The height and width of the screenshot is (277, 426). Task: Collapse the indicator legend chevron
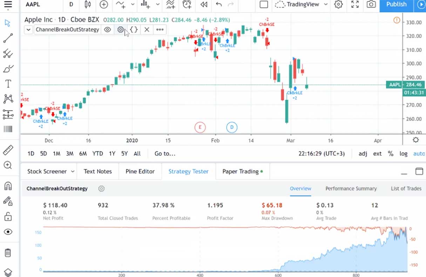click(x=28, y=30)
